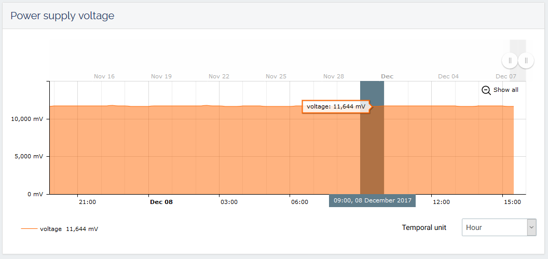
Task: Click the Show all zoom-out magnifier icon
Action: 486,90
